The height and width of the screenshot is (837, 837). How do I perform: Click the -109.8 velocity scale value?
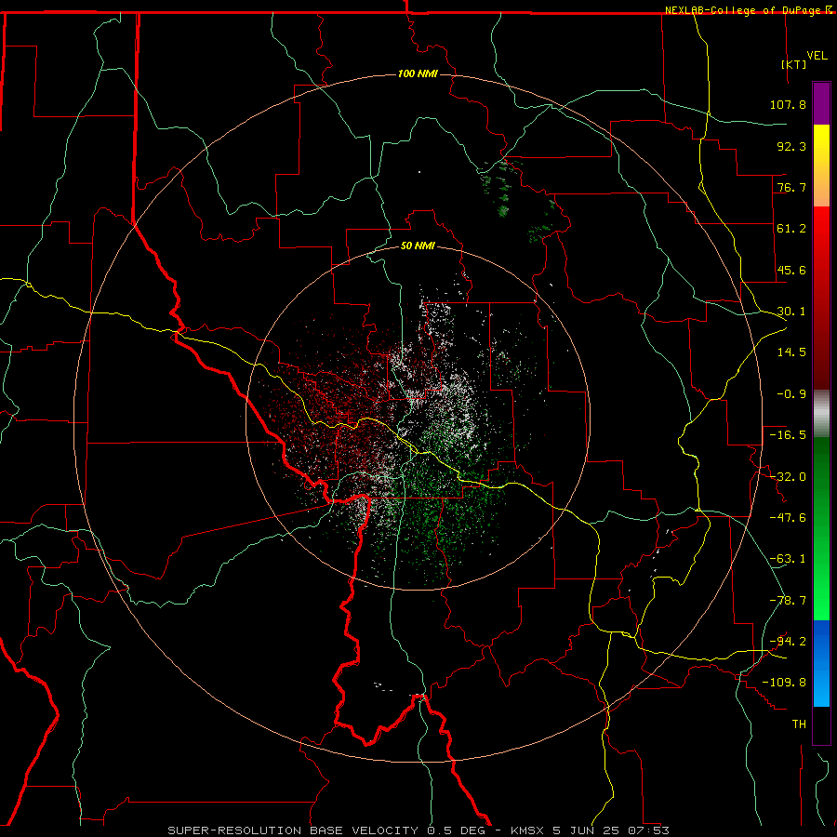click(x=784, y=683)
